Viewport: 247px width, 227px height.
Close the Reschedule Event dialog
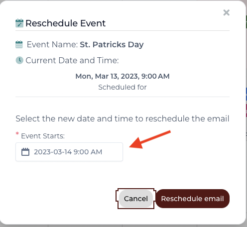click(226, 12)
